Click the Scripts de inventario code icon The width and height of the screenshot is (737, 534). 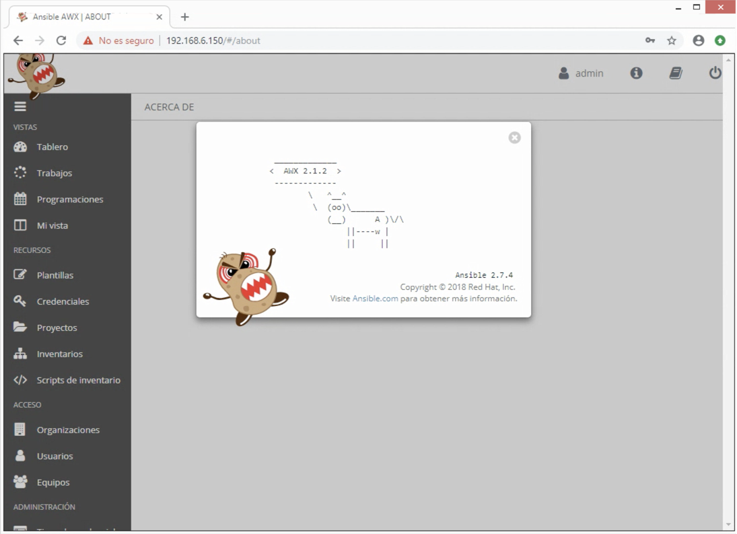[20, 380]
